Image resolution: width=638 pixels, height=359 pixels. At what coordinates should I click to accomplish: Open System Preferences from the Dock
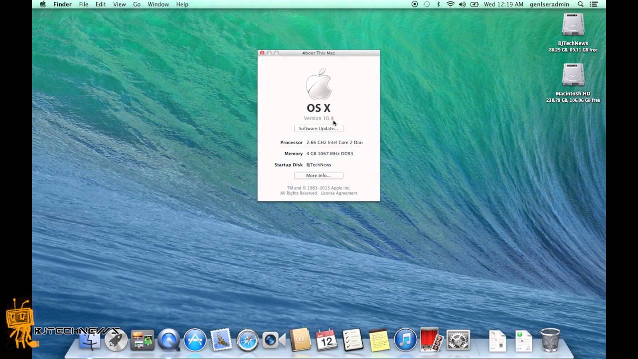(x=458, y=341)
